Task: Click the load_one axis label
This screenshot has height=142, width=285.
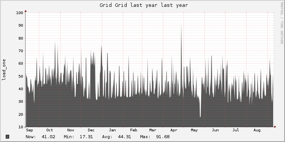Action: point(4,70)
